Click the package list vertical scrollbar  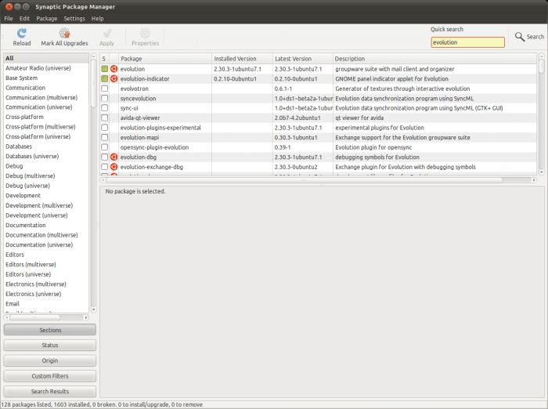click(x=542, y=66)
